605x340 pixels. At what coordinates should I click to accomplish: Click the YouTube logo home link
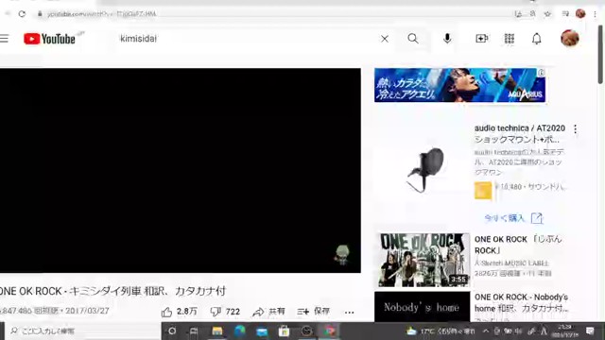tap(49, 39)
